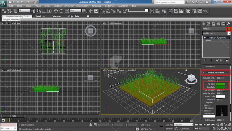Open the Utilities hammer panel tab
The image size is (232, 131).
pyautogui.click(x=228, y=24)
